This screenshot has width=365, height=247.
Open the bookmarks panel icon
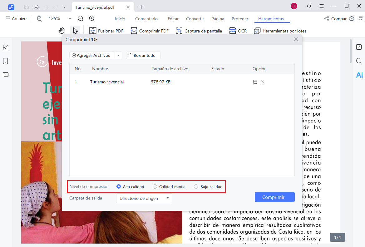point(6,61)
